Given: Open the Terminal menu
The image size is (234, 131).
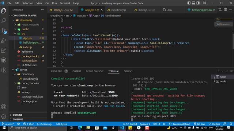Looking at the screenshot, I should pyautogui.click(x=65, y=3).
